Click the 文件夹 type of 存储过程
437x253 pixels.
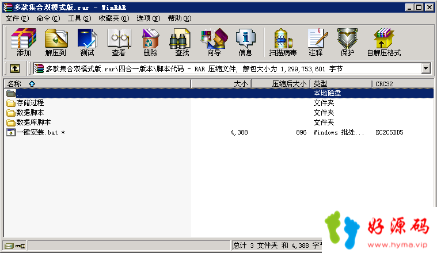click(324, 103)
